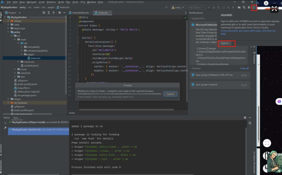Click the editor horizontal scrollbar

pyautogui.click(x=126, y=110)
